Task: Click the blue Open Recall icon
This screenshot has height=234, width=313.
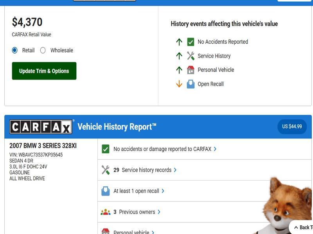Action: tap(191, 84)
